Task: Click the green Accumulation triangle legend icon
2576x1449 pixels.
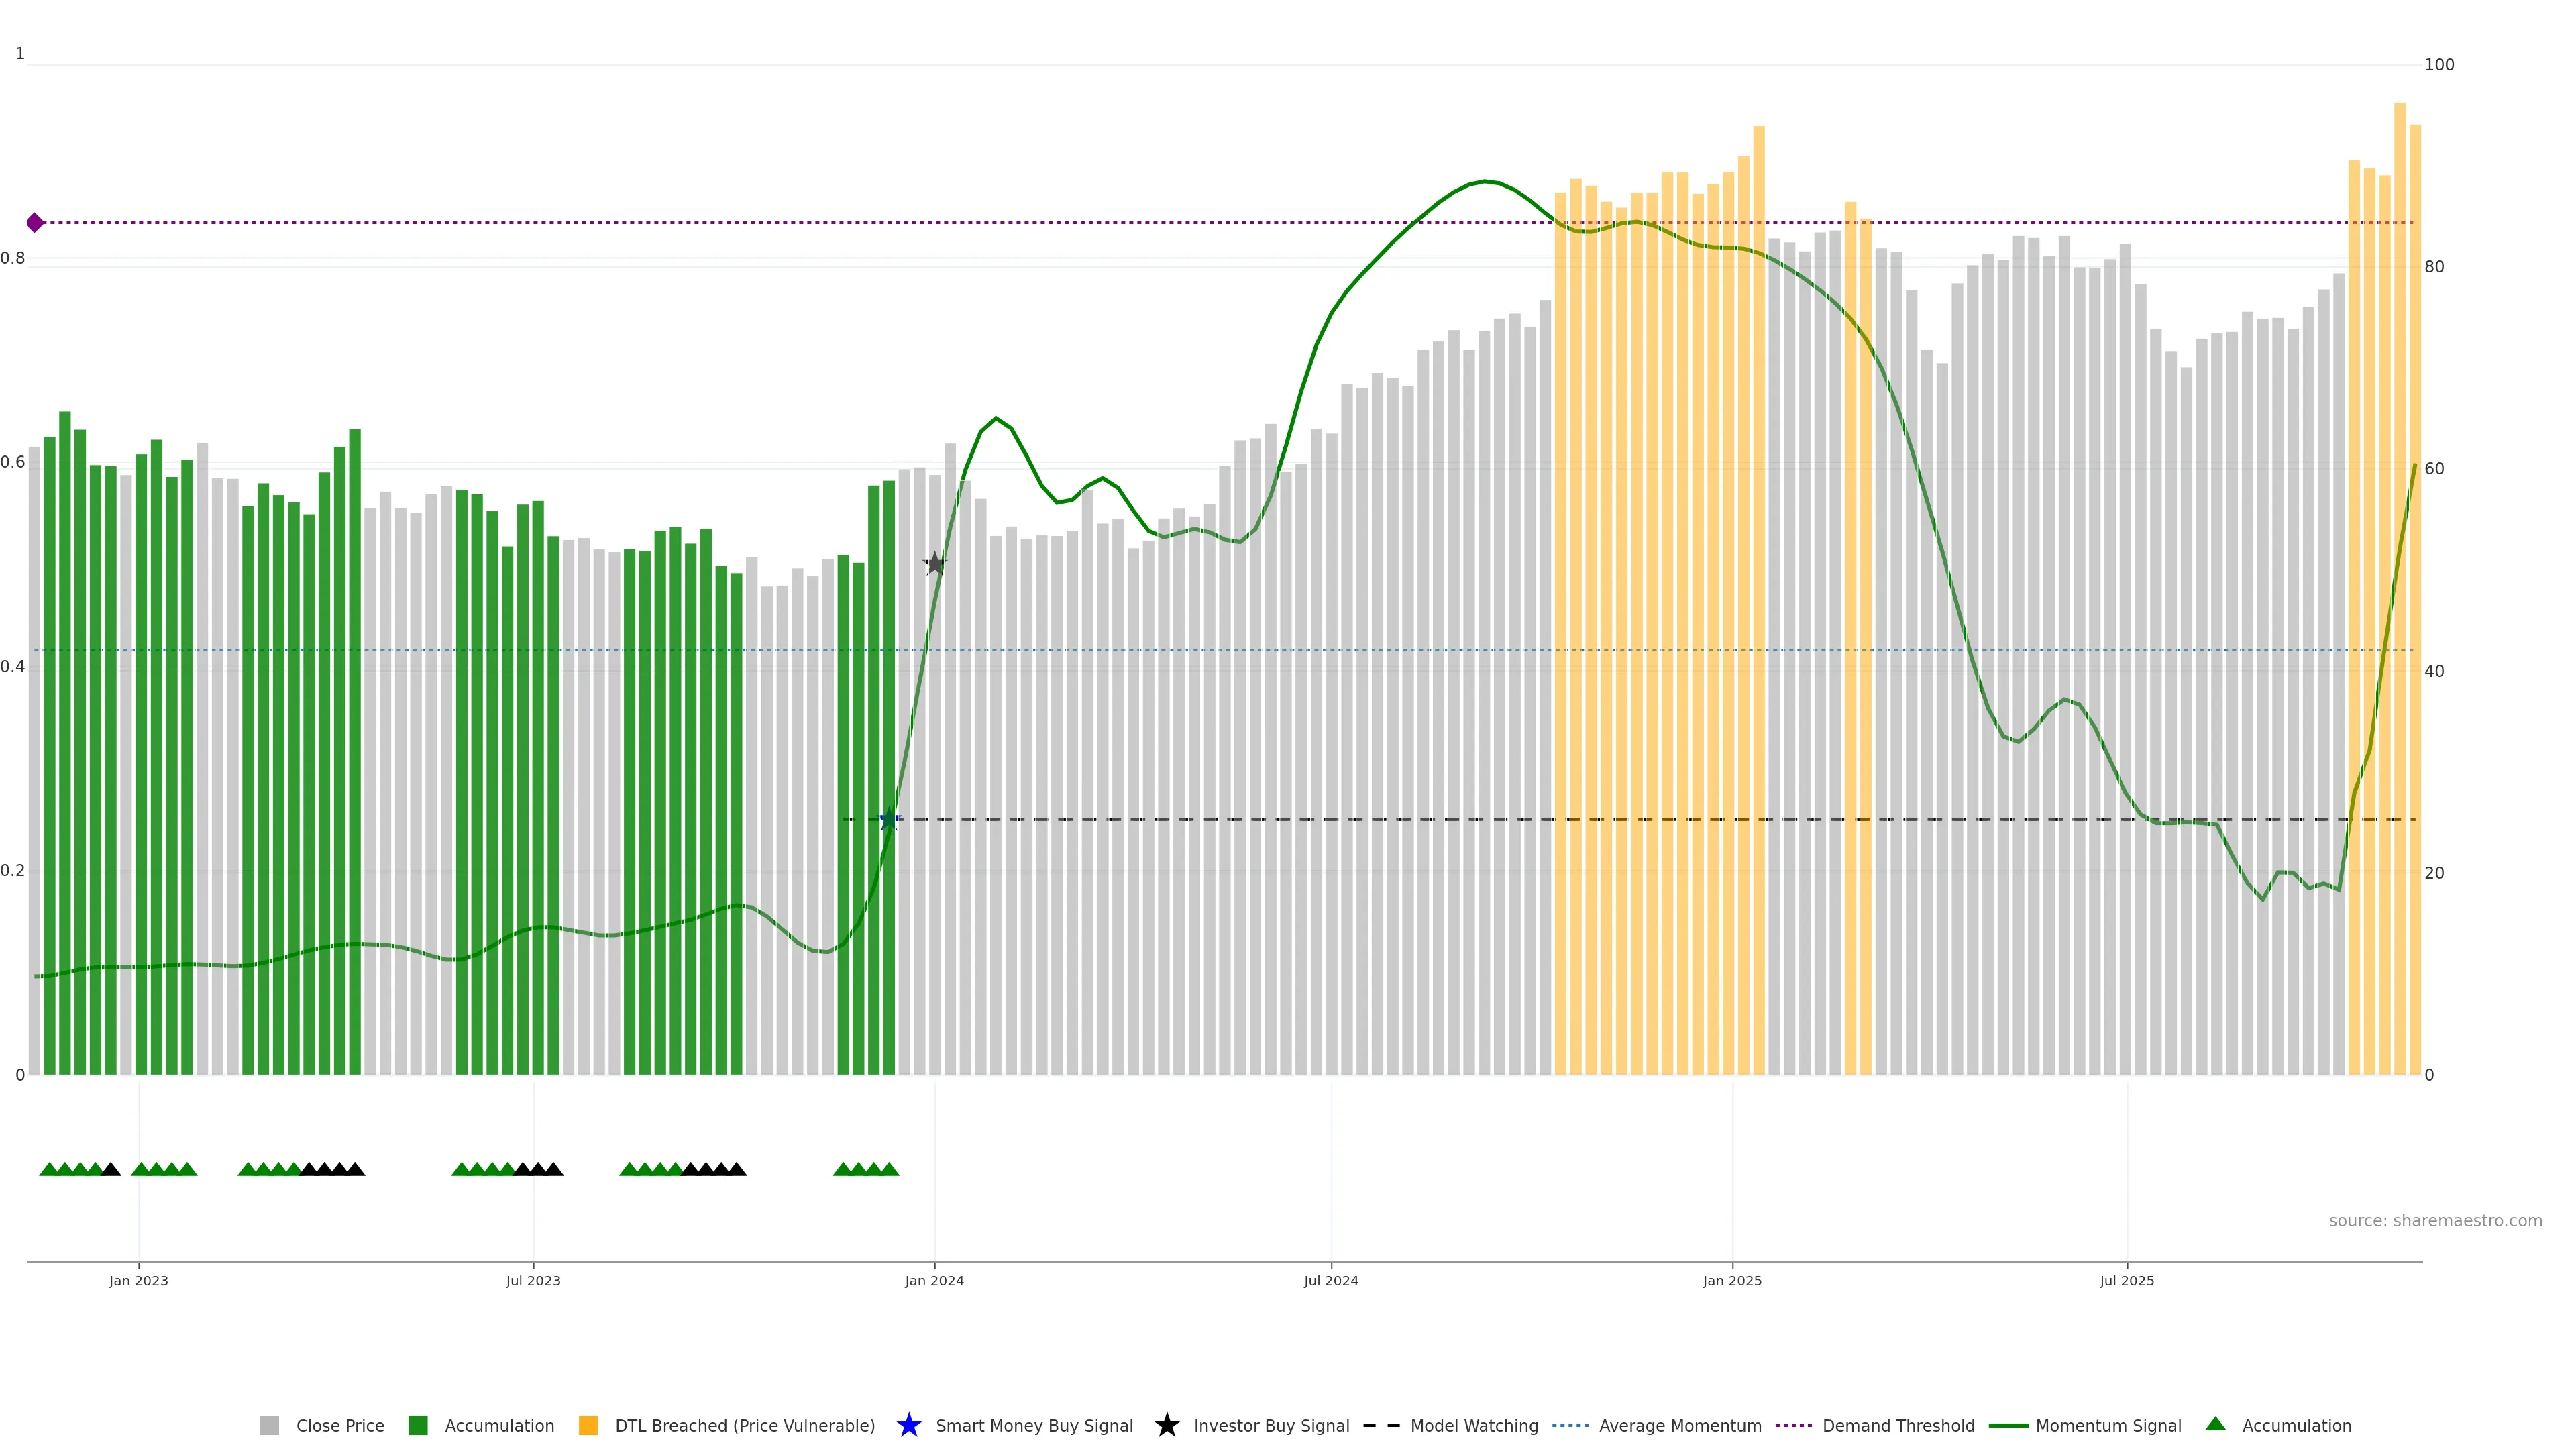Action: click(2215, 1424)
